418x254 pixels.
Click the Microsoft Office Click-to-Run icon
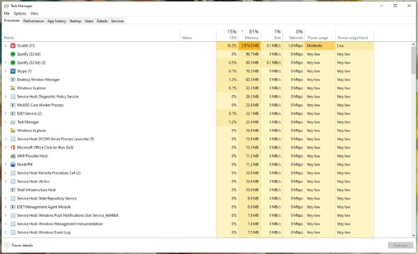[x=13, y=147]
